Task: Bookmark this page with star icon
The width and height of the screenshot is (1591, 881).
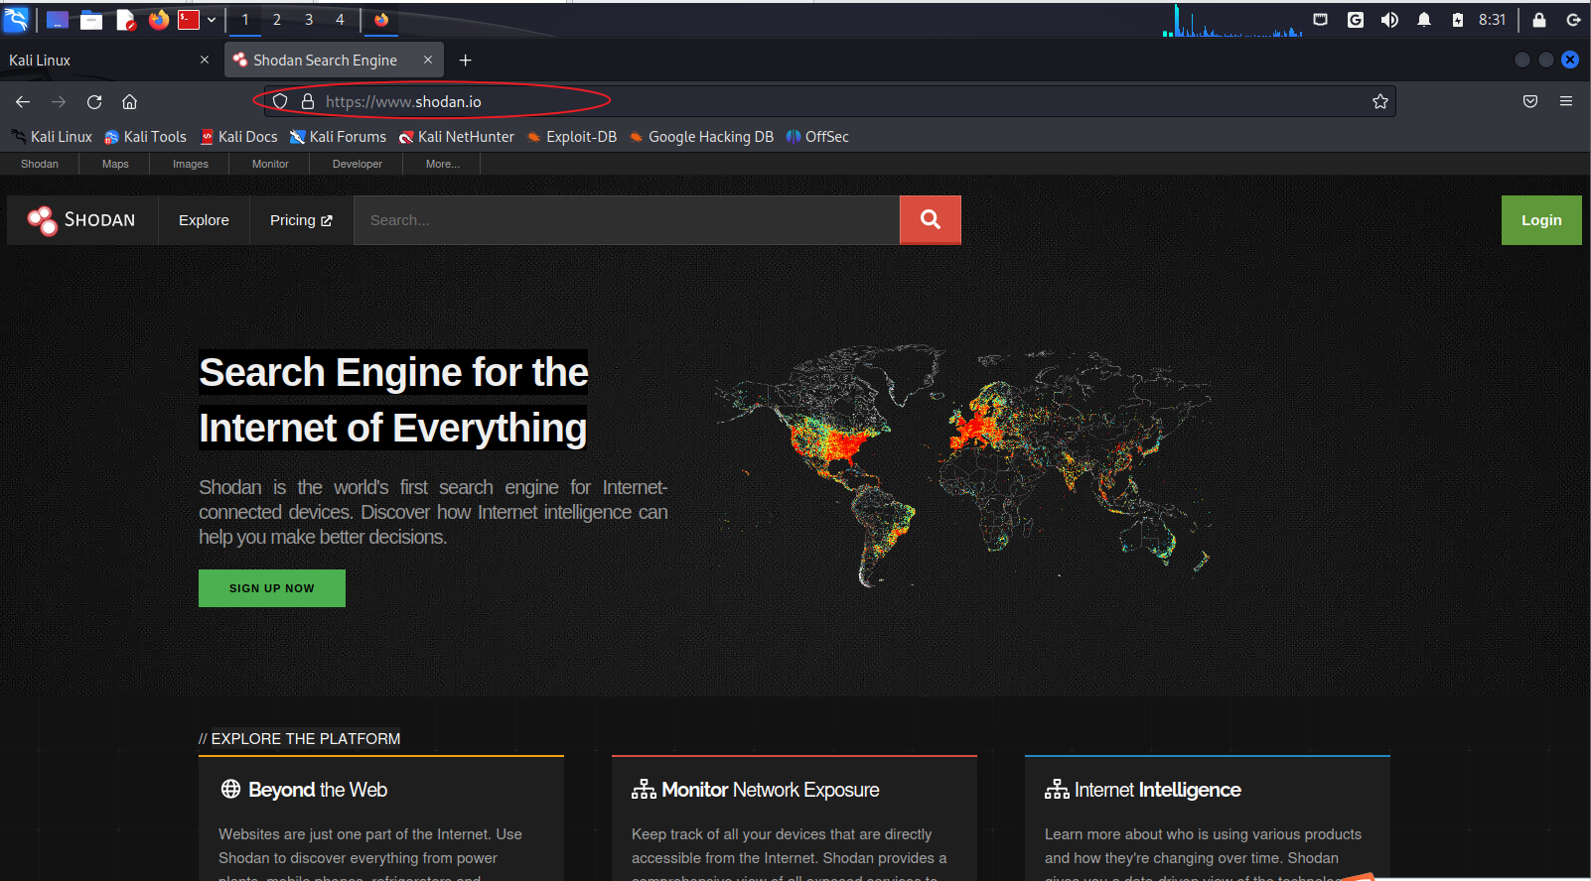Action: [1379, 101]
